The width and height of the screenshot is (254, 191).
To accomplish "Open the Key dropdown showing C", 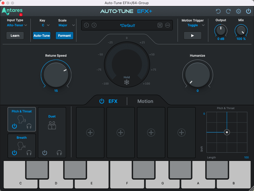I will (46, 25).
